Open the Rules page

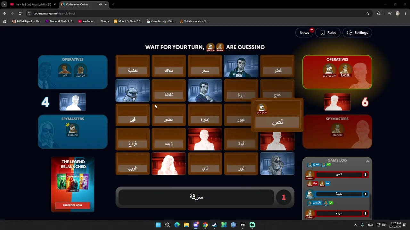[328, 33]
